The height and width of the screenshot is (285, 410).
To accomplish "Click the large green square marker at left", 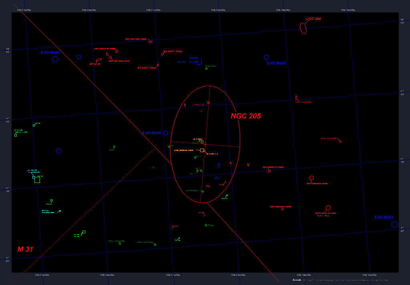I will (x=37, y=180).
